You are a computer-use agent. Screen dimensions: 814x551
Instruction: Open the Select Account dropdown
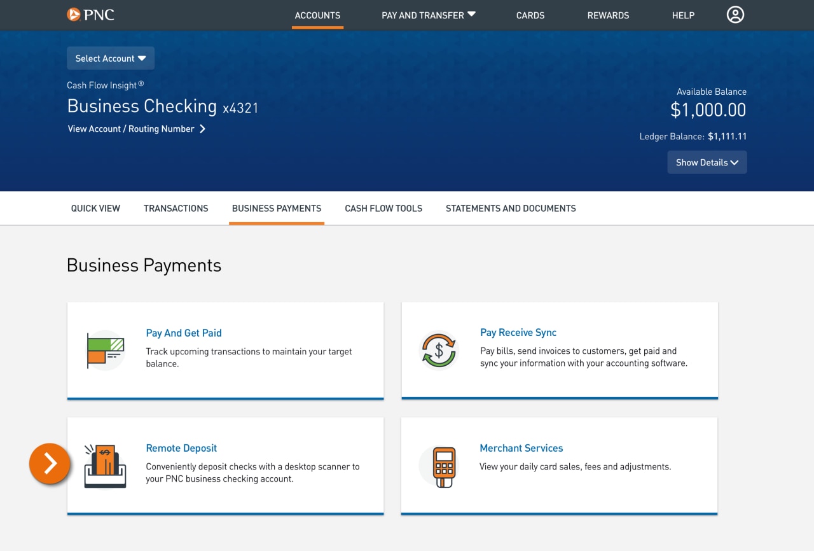110,58
